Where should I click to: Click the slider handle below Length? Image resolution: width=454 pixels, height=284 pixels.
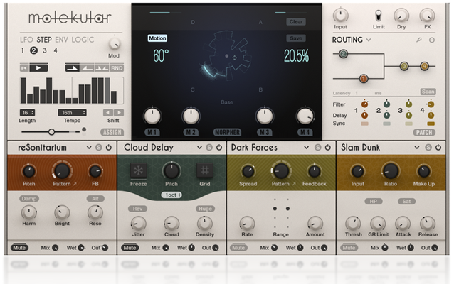click(x=51, y=132)
